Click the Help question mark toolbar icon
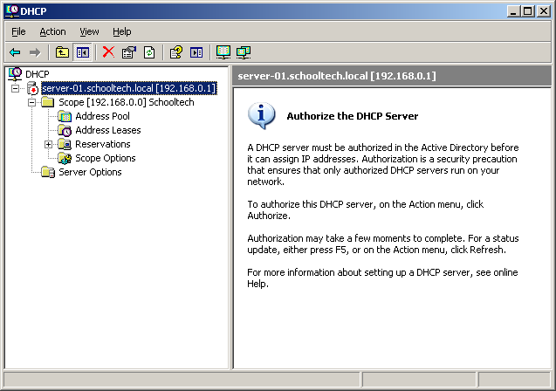This screenshot has height=391, width=556. pyautogui.click(x=176, y=52)
